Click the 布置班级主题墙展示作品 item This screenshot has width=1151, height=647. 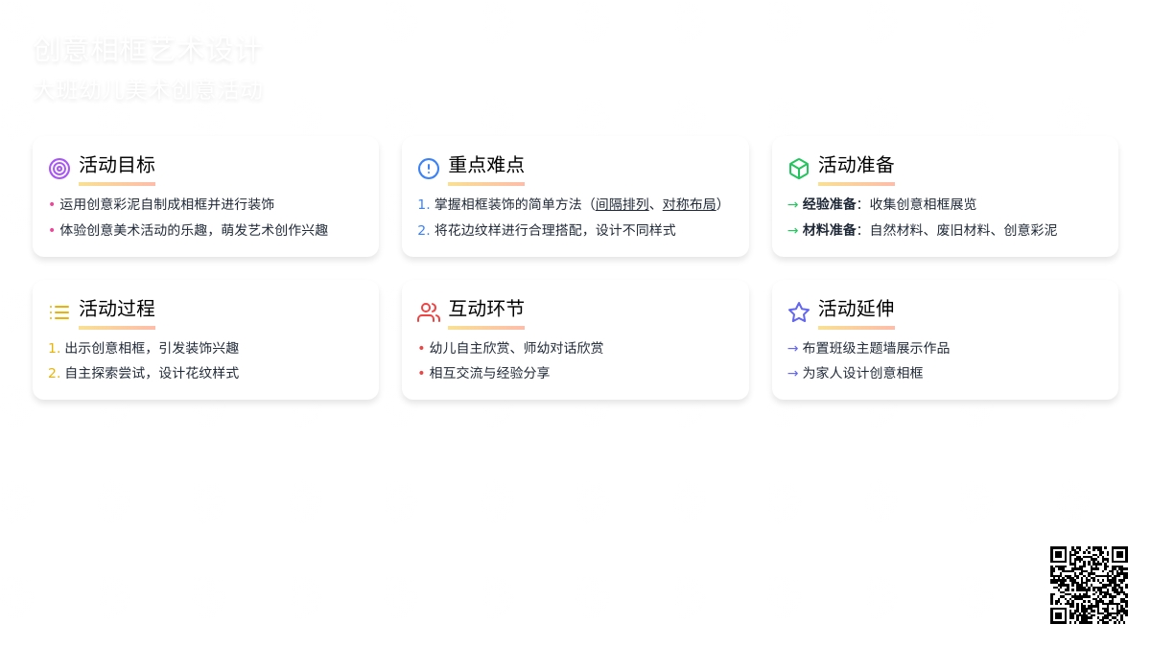[x=876, y=348]
